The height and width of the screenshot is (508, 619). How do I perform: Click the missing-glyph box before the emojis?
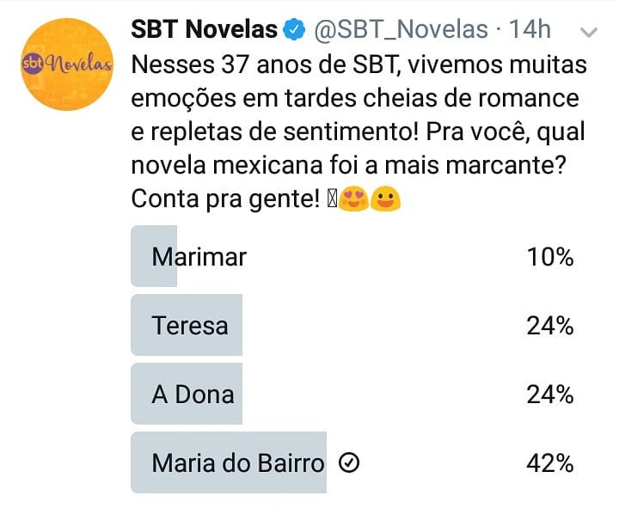[x=331, y=200]
